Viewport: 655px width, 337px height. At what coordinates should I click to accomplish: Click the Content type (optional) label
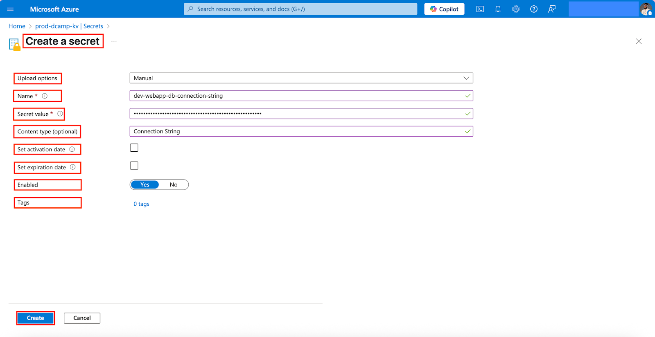(47, 131)
